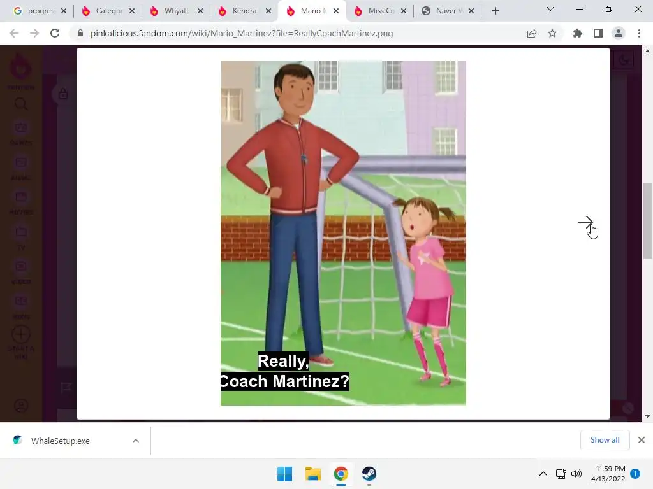Click the network tray icon
Screen dimensions: 653x489
click(561, 474)
